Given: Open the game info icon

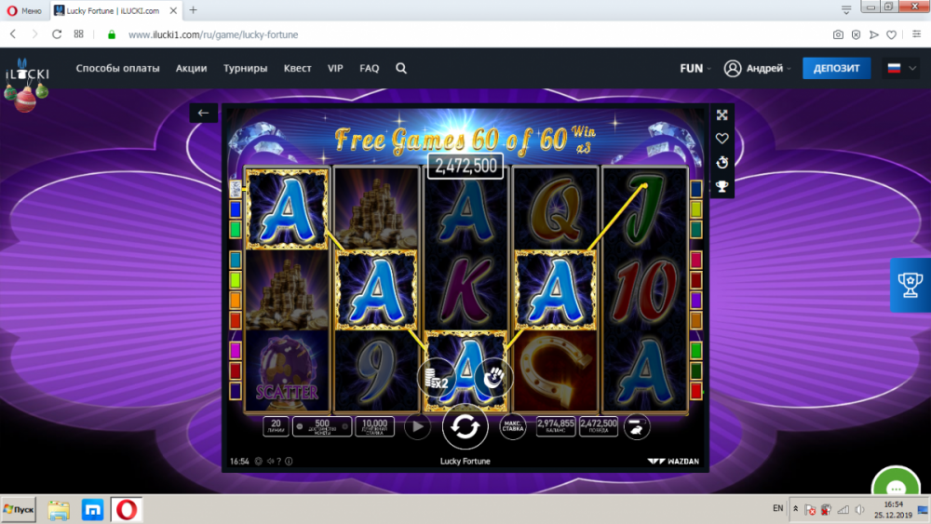Looking at the screenshot, I should [x=289, y=461].
